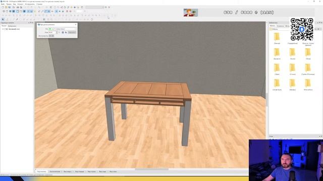Screen dimensions: 323x181
Task: Open the Справка menu
Action: pyautogui.click(x=39, y=4)
